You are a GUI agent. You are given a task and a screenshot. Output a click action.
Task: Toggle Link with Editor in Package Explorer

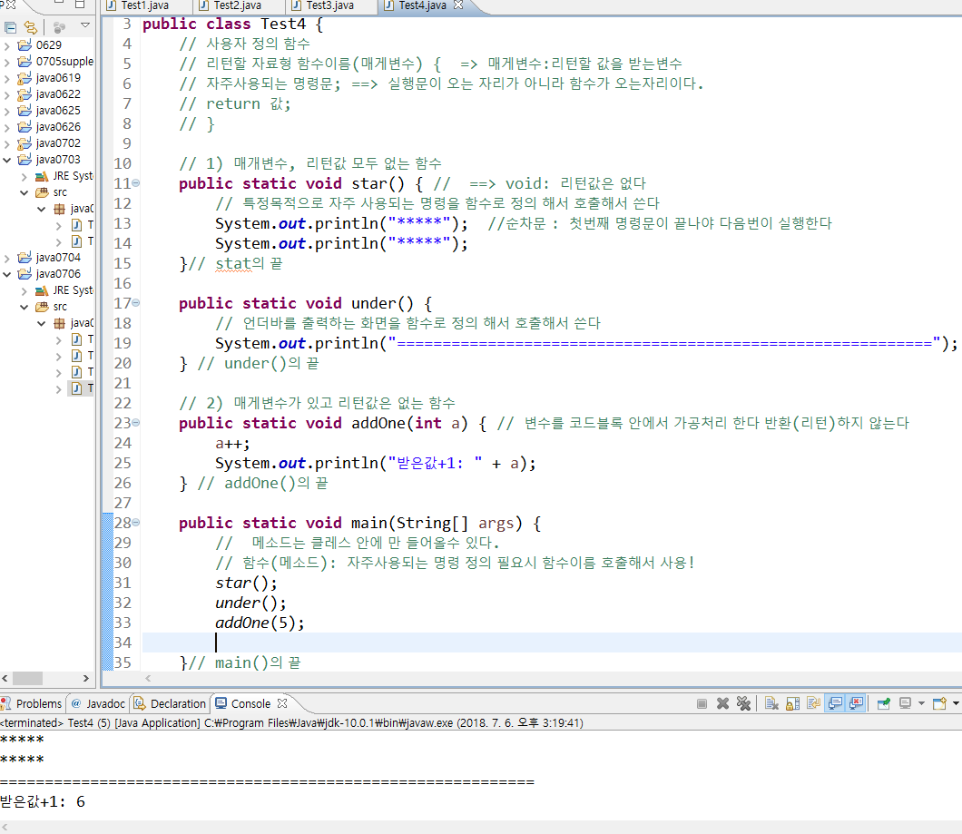[x=30, y=27]
